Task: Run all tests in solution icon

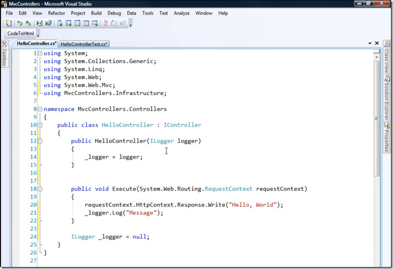Action: click(x=39, y=23)
